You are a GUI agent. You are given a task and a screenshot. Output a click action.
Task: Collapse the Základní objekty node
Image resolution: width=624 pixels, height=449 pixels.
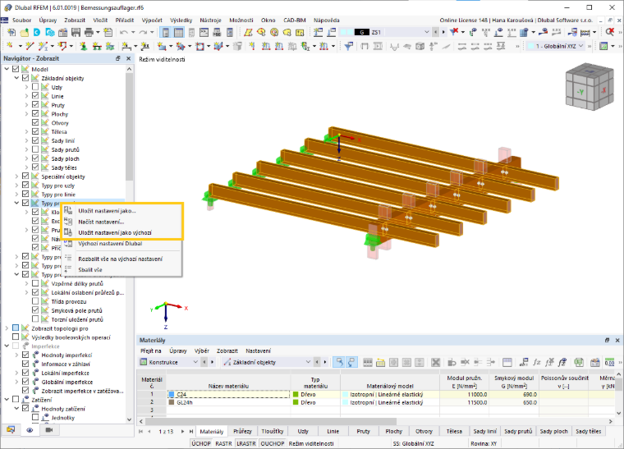(16, 78)
